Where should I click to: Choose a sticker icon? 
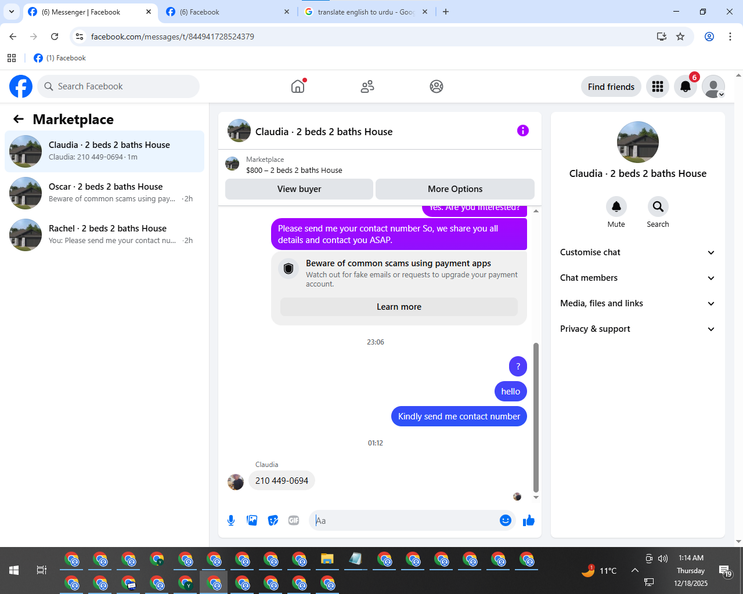(273, 520)
